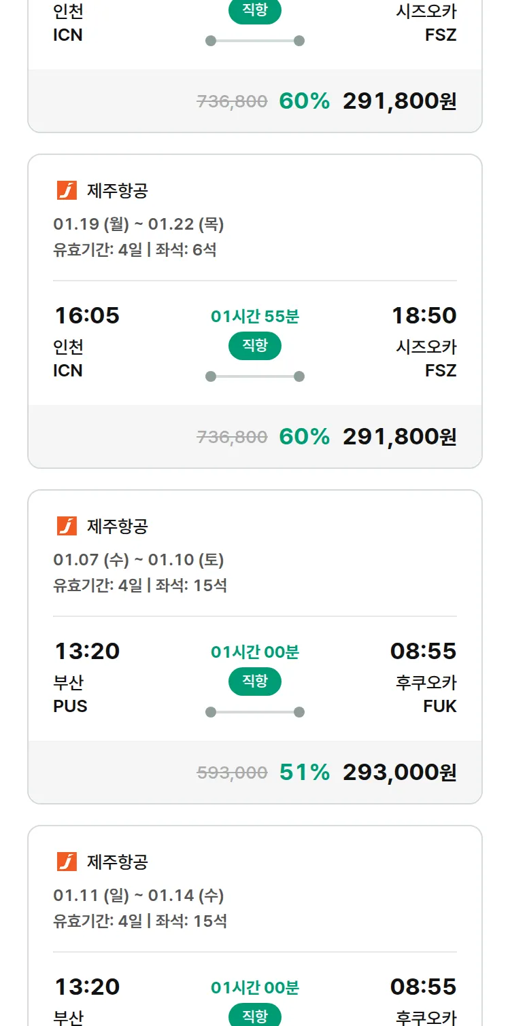
Task: Click Jeju Air logo on 01.11 flight card
Action: [x=67, y=862]
